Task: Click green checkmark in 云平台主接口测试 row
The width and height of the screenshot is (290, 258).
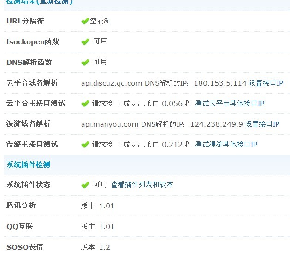Action: coord(85,104)
